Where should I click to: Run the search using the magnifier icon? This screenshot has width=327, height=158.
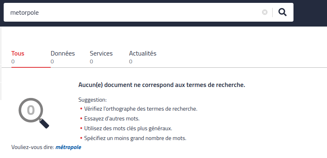(x=282, y=12)
